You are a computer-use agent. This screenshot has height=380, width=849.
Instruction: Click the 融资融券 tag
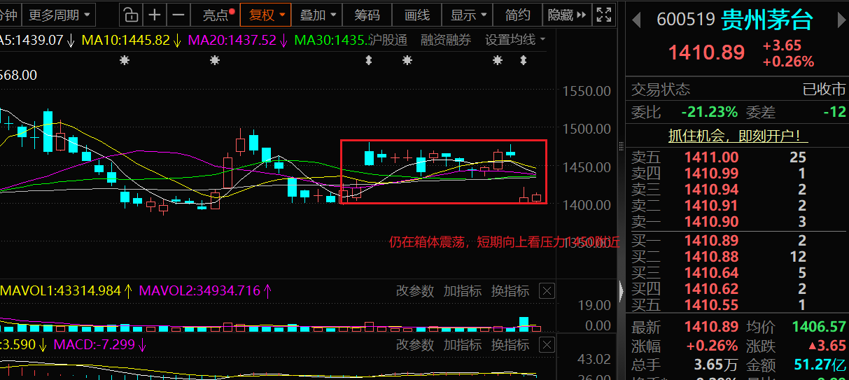pos(446,40)
